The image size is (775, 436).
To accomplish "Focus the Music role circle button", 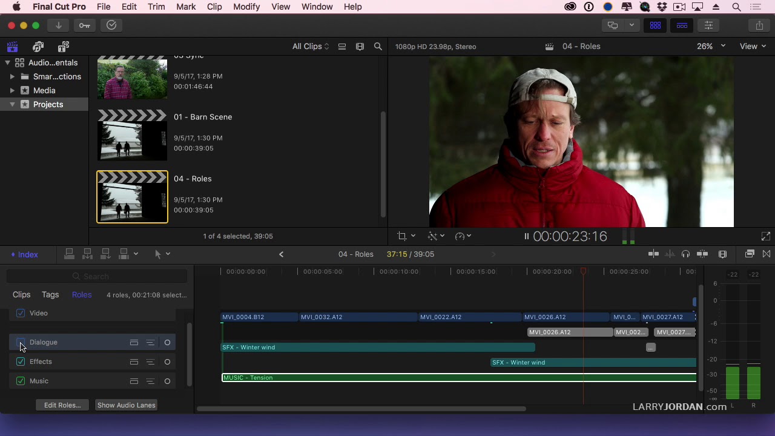I will click(167, 381).
